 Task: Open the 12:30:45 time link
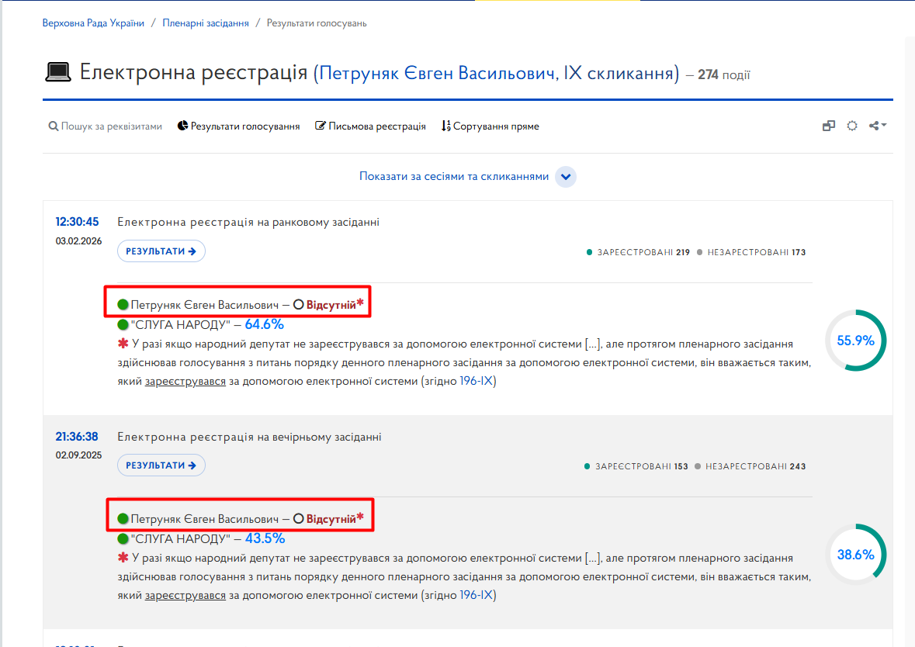77,222
